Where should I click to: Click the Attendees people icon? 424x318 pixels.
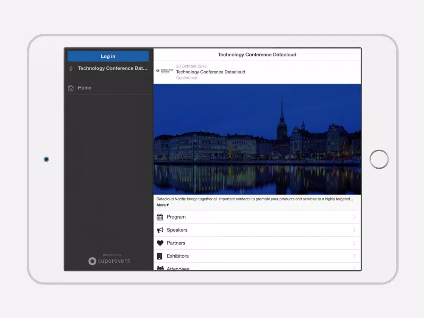pyautogui.click(x=160, y=268)
